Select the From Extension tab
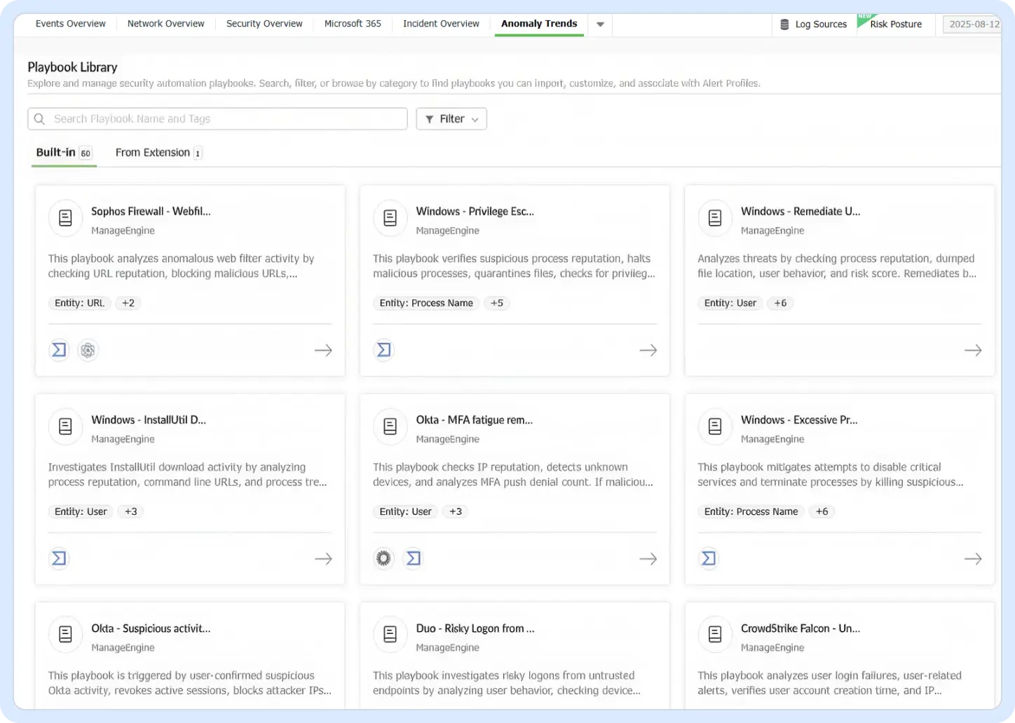This screenshot has width=1015, height=723. point(159,153)
